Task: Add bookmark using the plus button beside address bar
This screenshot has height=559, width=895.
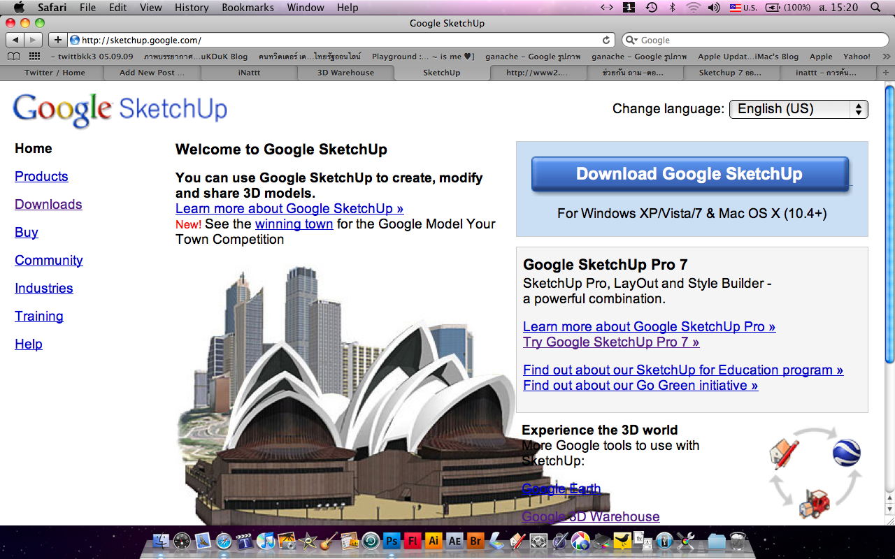Action: pos(57,41)
